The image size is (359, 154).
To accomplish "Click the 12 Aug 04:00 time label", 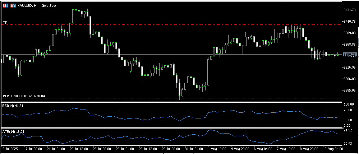I will (333, 149).
